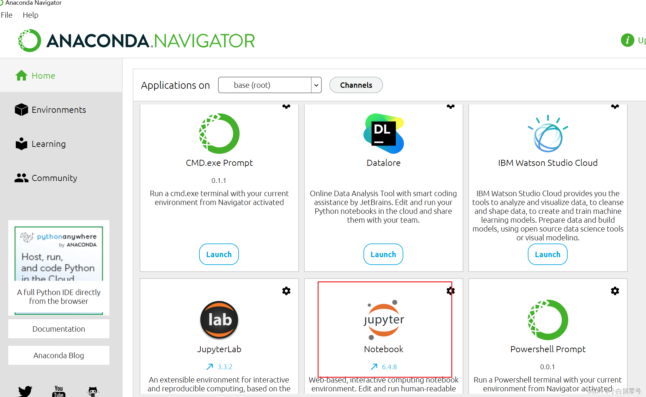Click the Jupyter Notebook settings gear icon

451,291
